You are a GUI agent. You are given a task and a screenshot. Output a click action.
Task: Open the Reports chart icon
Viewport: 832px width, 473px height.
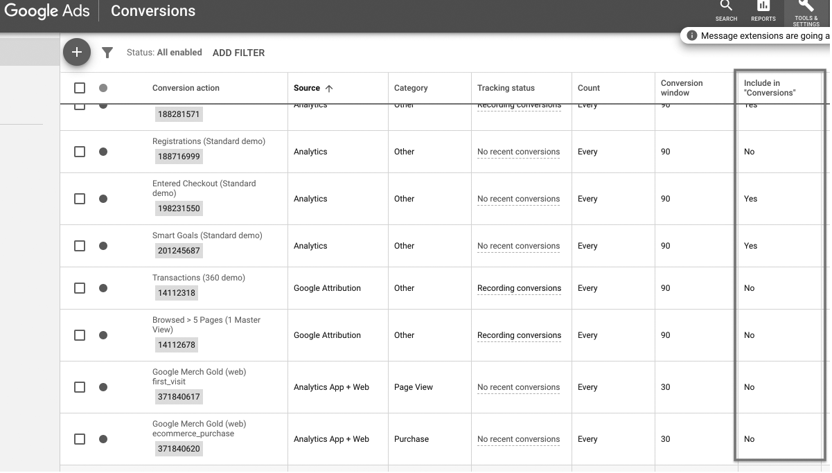763,7
